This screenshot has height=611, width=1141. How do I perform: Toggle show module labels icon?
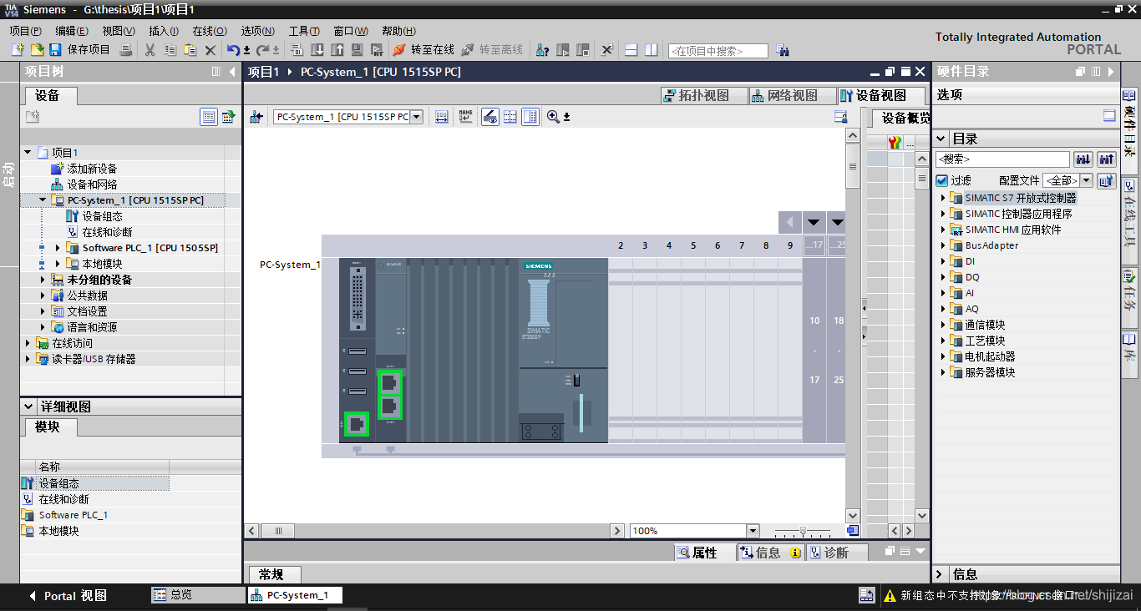442,117
